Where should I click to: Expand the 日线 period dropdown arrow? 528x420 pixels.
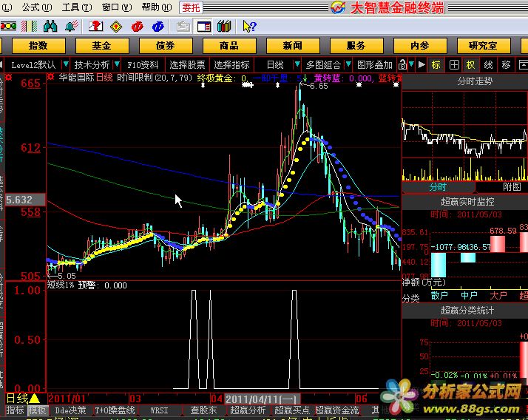click(x=297, y=64)
